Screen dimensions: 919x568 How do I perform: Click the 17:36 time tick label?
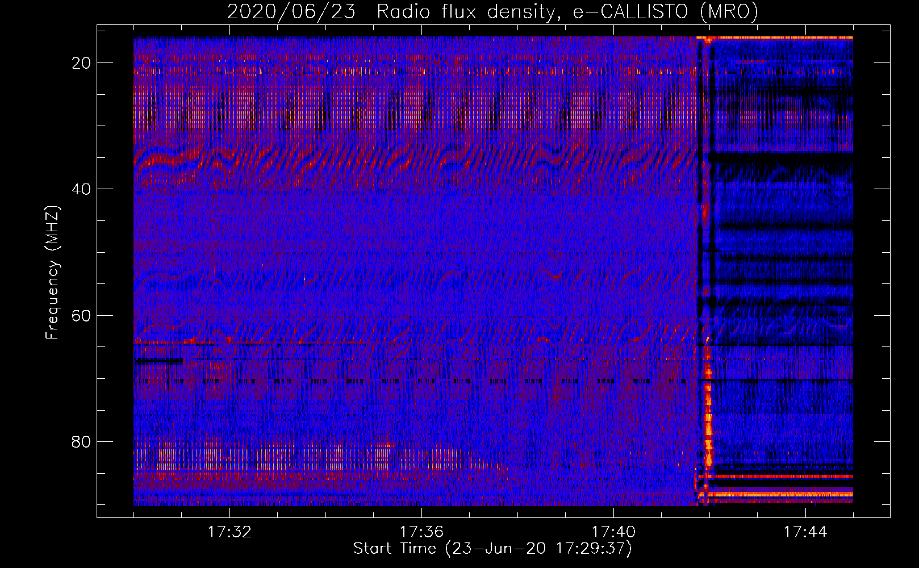pyautogui.click(x=421, y=532)
